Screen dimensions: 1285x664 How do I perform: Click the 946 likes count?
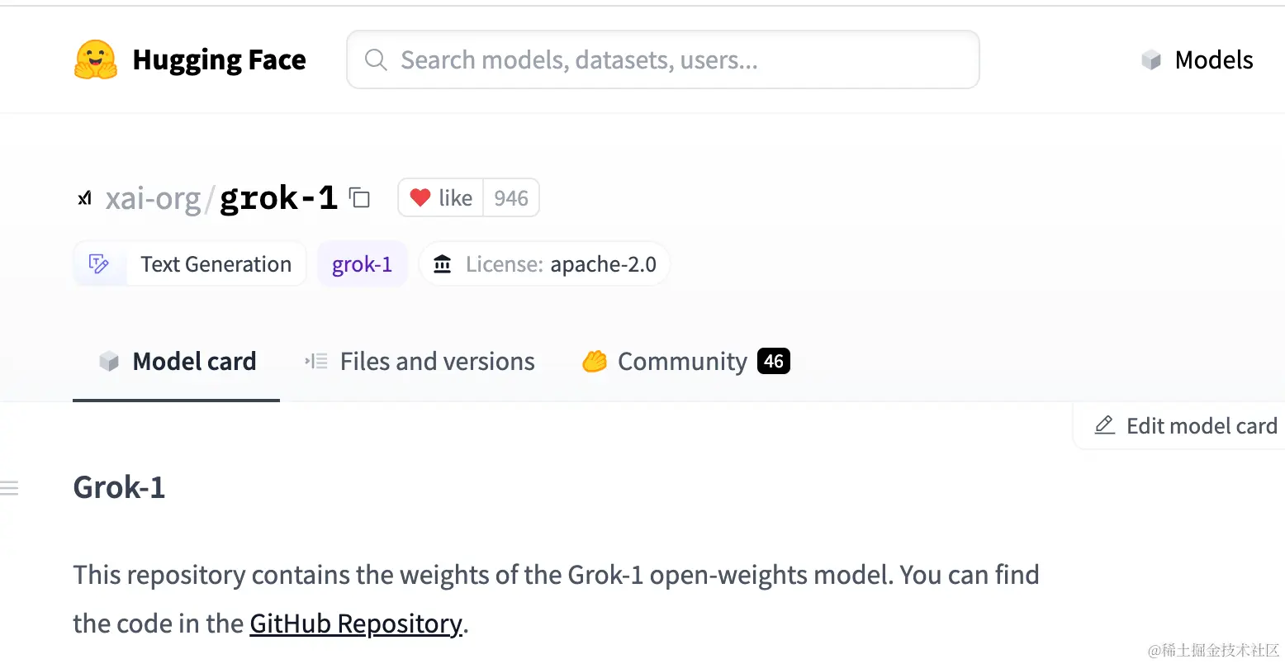pos(511,198)
